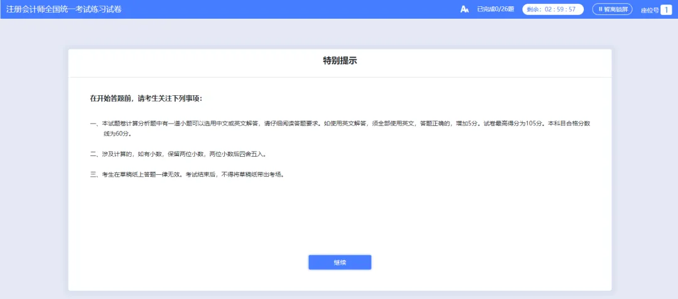Click the exam title 注册会计师全国统一考试练习试卷
The image size is (678, 299).
pos(64,9)
